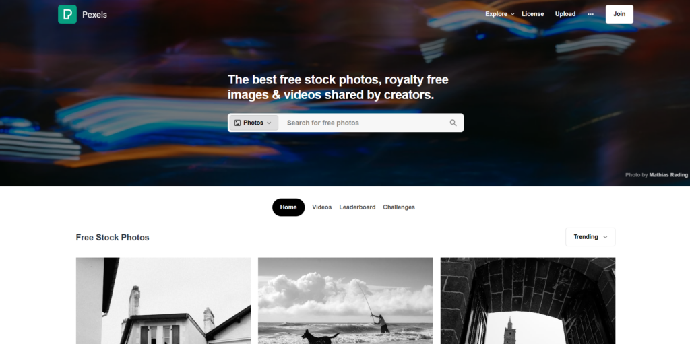This screenshot has width=690, height=344.
Task: Click the Upload link in header
Action: tap(565, 14)
